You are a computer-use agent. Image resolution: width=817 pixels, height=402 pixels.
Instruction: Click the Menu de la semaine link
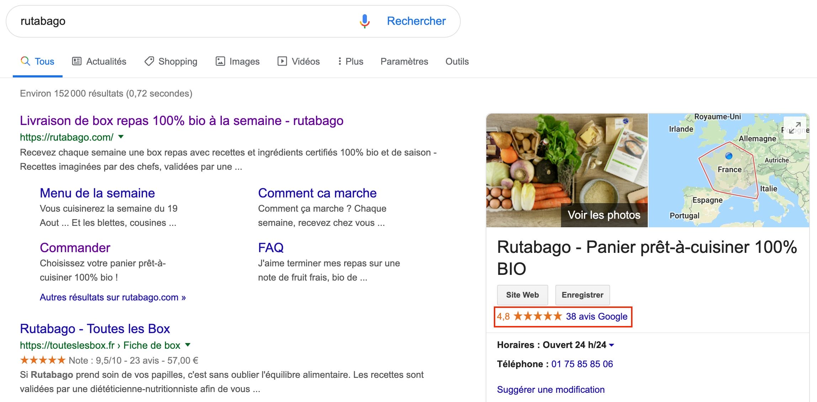coord(97,193)
